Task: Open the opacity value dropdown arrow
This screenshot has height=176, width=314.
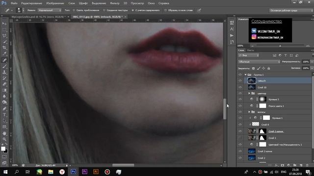Action: pyautogui.click(x=312, y=62)
